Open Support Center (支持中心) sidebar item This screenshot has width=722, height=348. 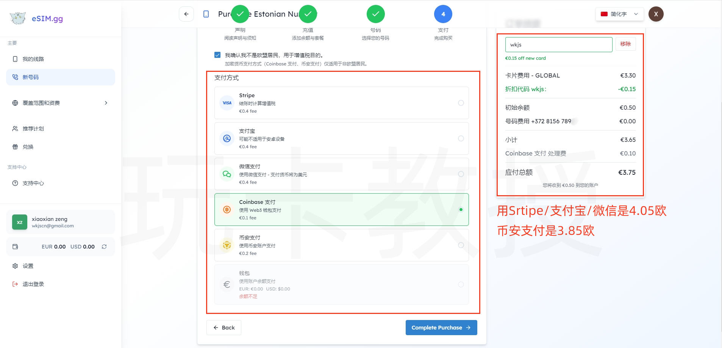pyautogui.click(x=61, y=183)
